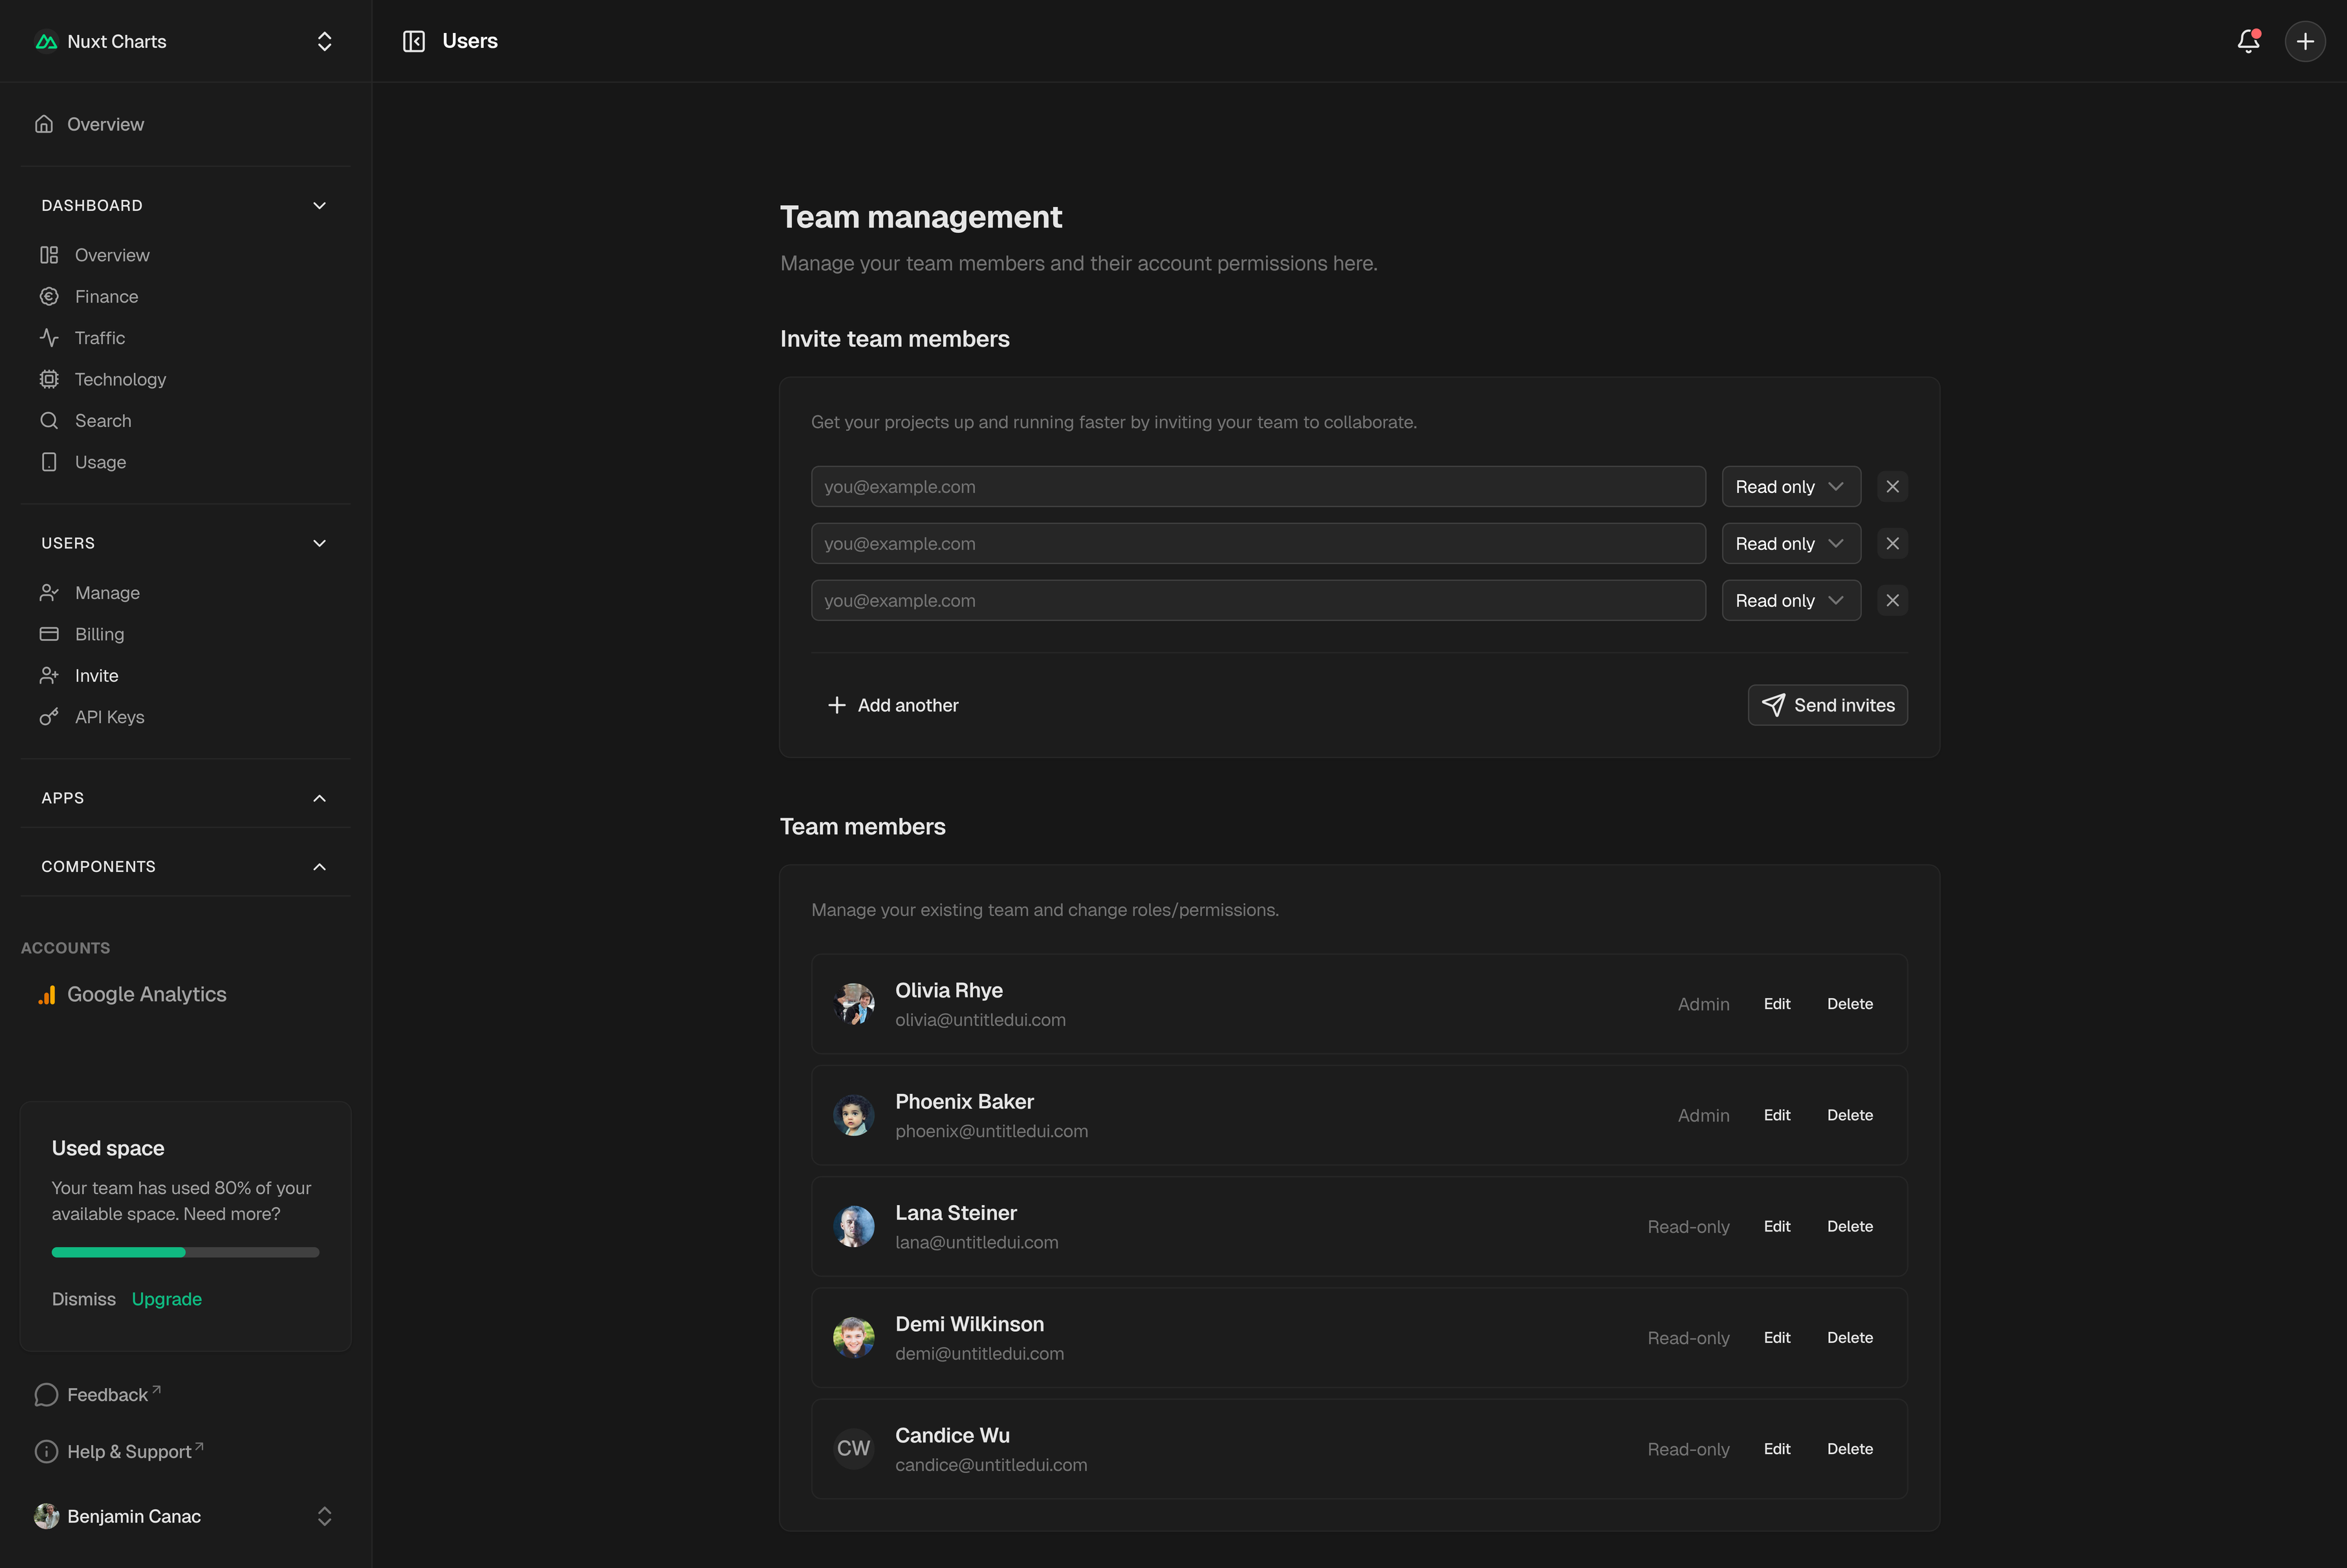Open Feedback external link
Image resolution: width=2347 pixels, height=1568 pixels.
coord(107,1395)
